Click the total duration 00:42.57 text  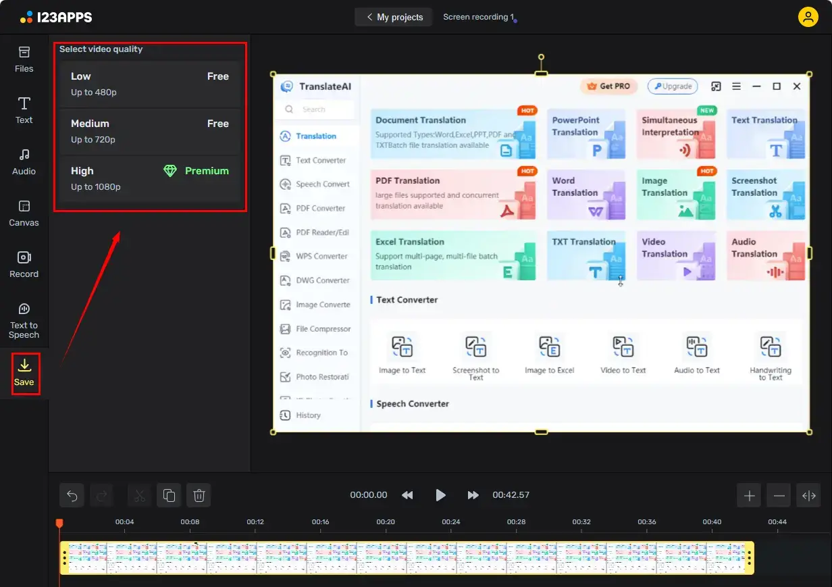[x=511, y=495]
